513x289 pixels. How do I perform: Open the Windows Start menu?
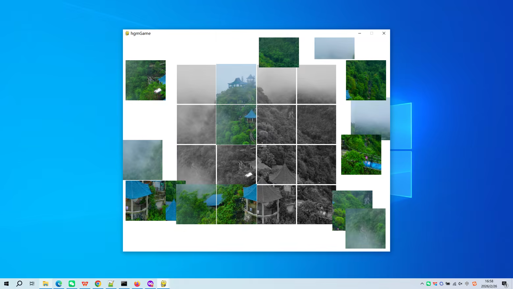(x=6, y=283)
